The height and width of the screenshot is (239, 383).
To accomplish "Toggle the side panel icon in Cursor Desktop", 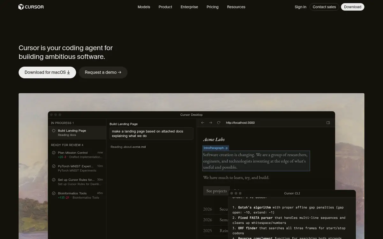I will point(328,123).
